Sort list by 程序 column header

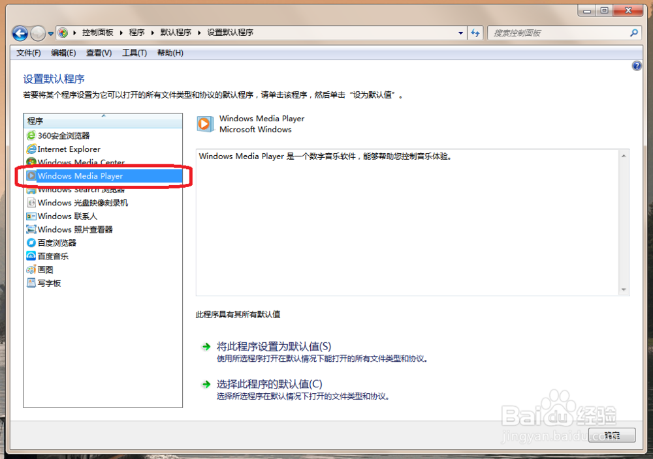click(103, 121)
